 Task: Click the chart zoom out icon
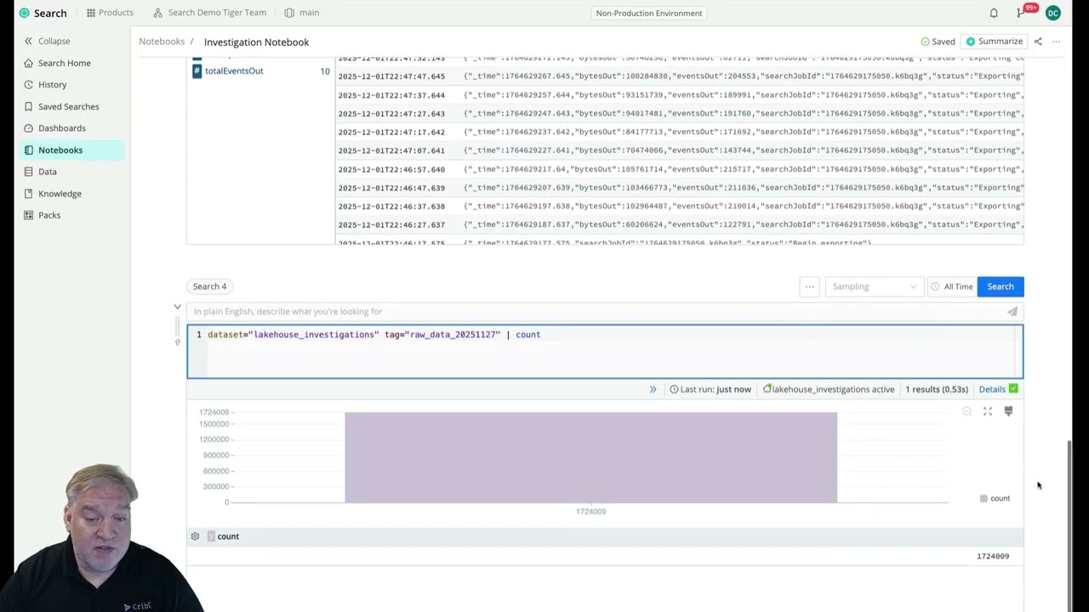[x=966, y=411]
